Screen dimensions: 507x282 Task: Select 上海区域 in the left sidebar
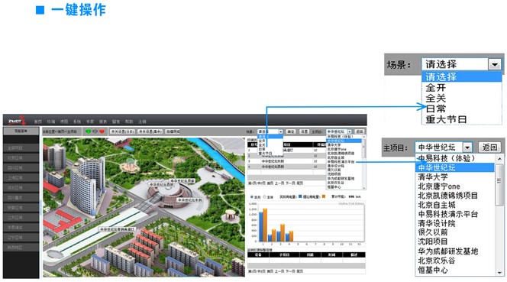tap(21, 178)
